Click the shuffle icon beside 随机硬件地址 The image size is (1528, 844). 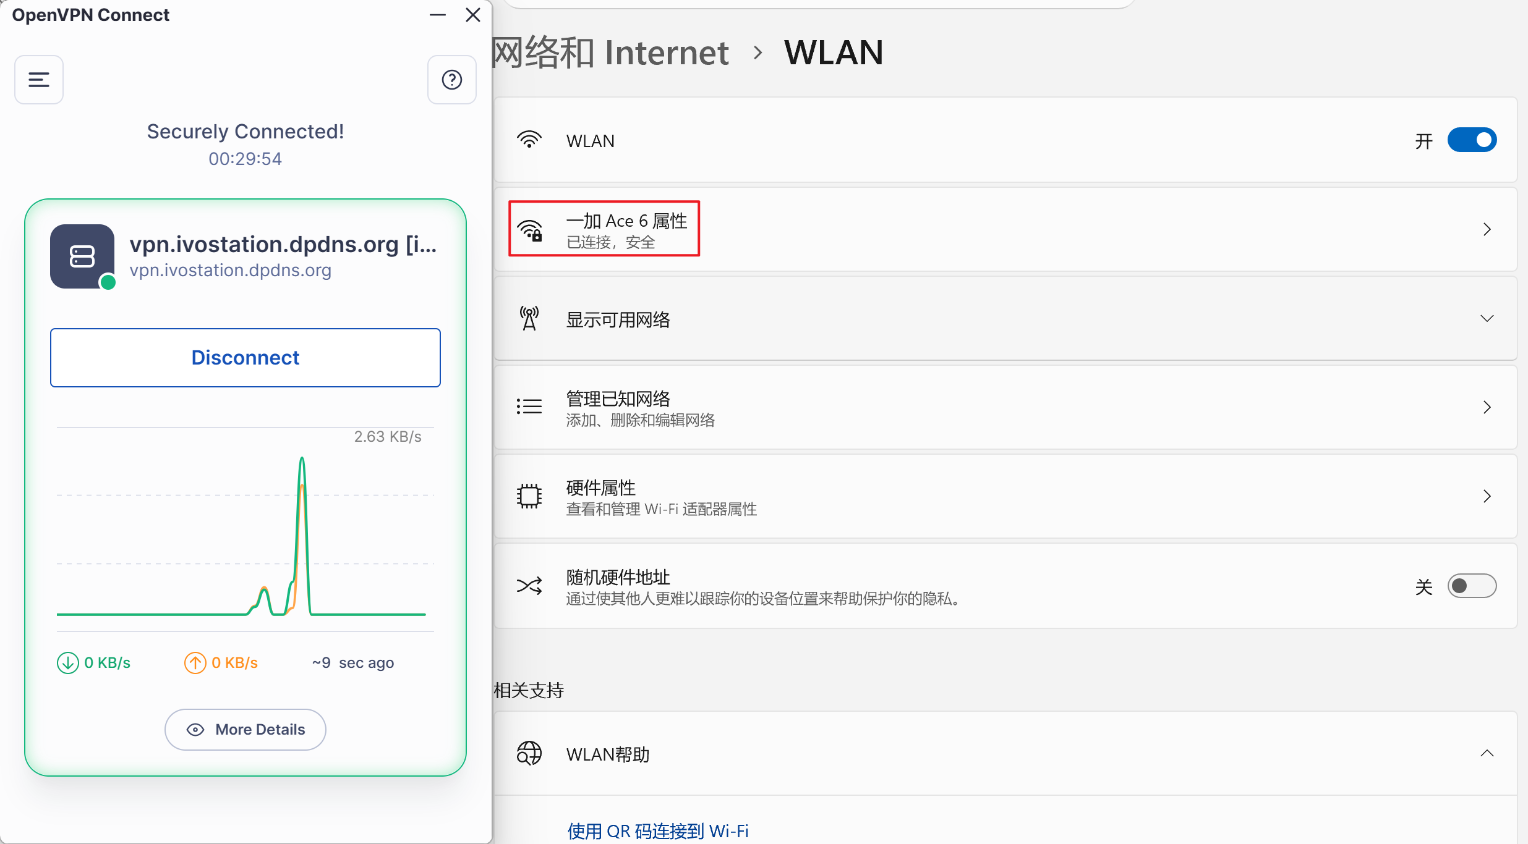click(529, 585)
